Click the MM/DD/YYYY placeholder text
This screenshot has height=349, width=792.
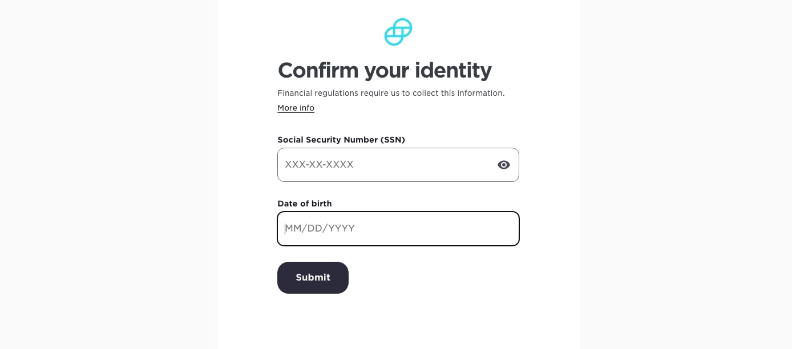(320, 229)
